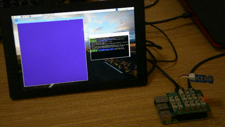The image size is (225, 127).
Task: Click the terminal's black output area
Action: (x=110, y=54)
